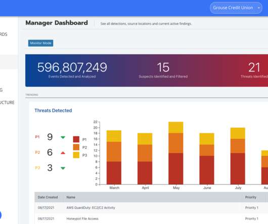Click the Threats Detected heading
Image resolution: width=268 pixels, height=224 pixels.
click(x=53, y=110)
